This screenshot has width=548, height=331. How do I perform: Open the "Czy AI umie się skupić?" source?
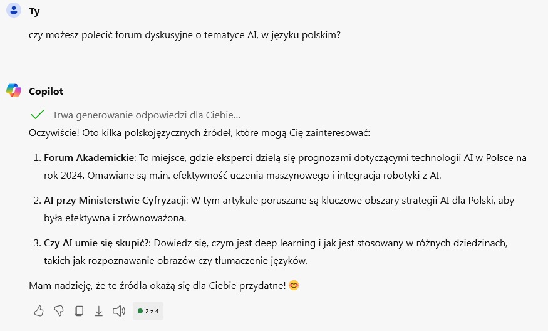[97, 243]
